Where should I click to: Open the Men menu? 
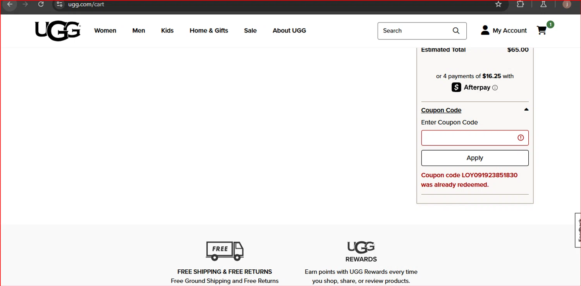point(139,31)
